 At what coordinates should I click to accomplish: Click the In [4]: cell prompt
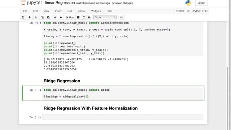coord(35,23)
